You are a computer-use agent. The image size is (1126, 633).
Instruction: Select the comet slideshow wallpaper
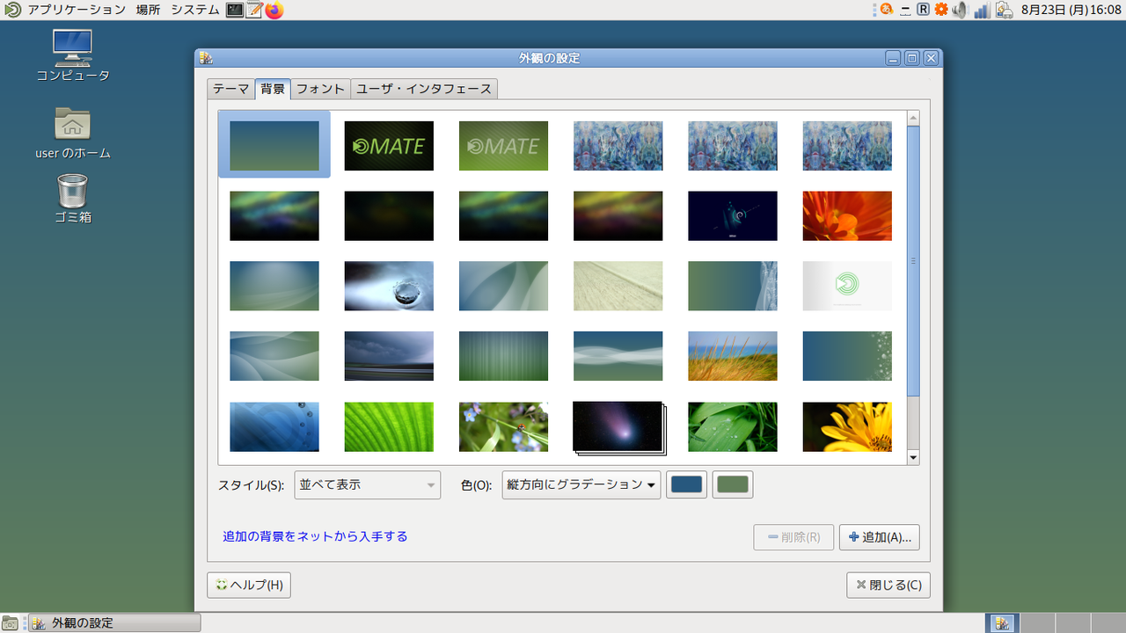(x=619, y=428)
